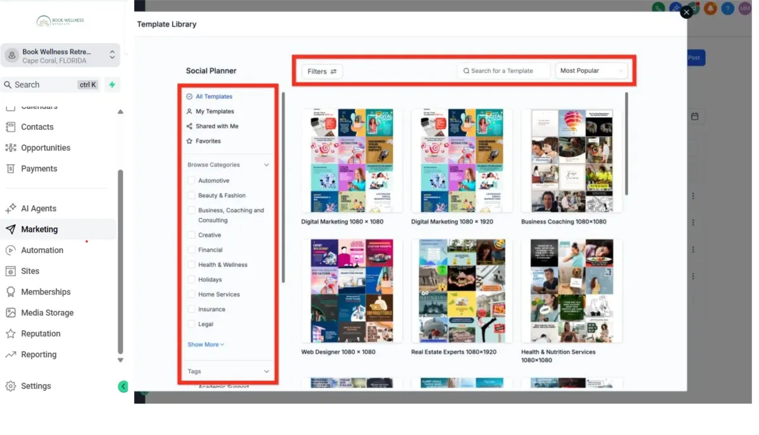
Task: Click the Filters sliders icon
Action: pos(333,72)
